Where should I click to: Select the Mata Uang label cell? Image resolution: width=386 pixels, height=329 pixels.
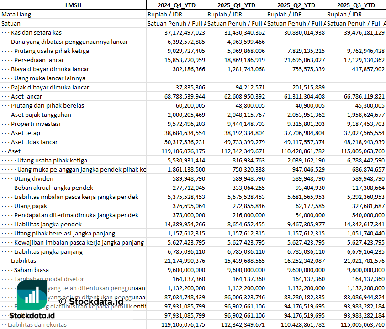tap(16, 14)
